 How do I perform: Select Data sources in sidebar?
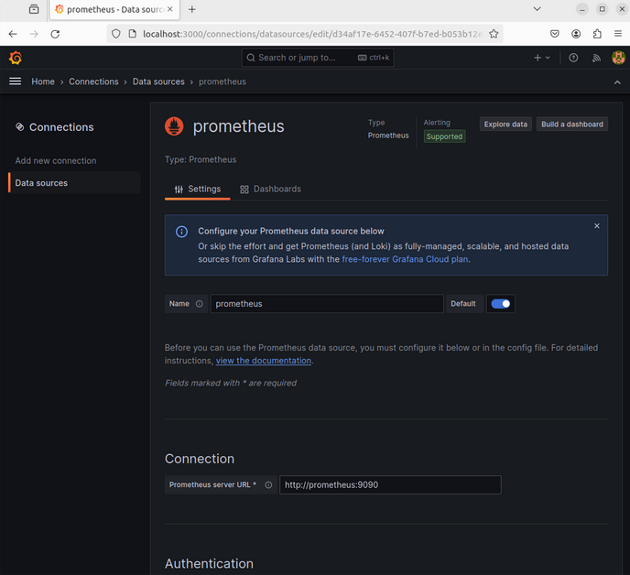coord(75,183)
